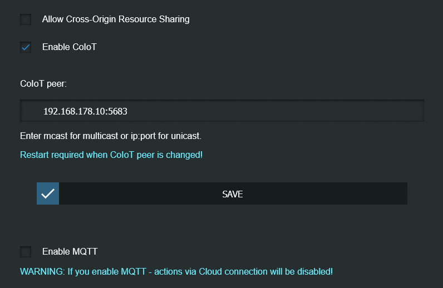Image resolution: width=443 pixels, height=288 pixels.
Task: Click the "Enable CoIoT" label text
Action: (70, 47)
